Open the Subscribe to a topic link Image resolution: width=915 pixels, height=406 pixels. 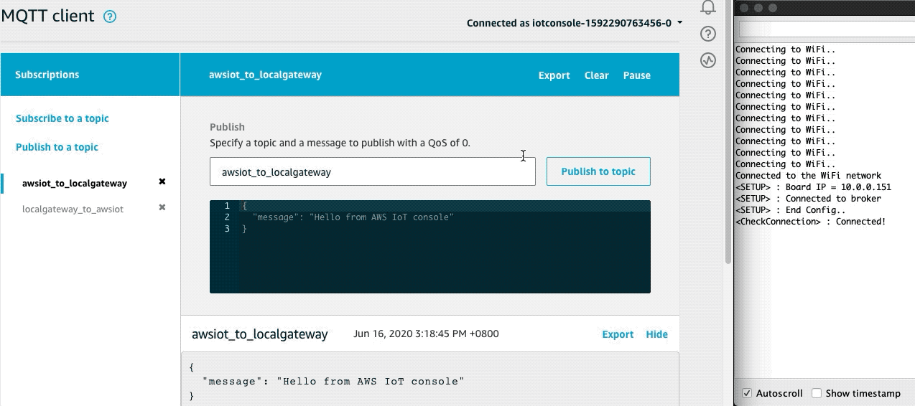[x=62, y=118]
